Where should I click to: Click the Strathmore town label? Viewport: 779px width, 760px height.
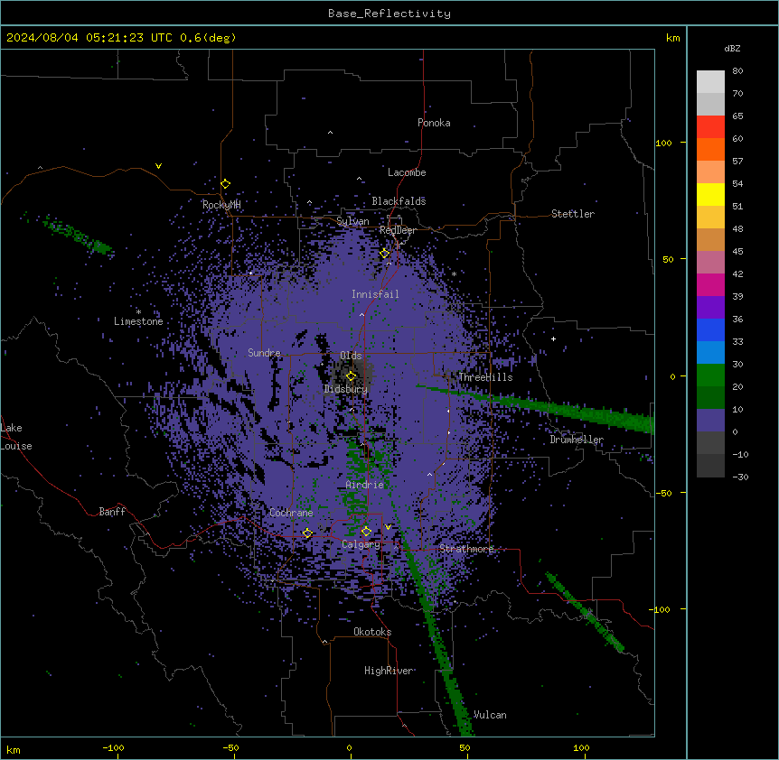[x=466, y=549]
